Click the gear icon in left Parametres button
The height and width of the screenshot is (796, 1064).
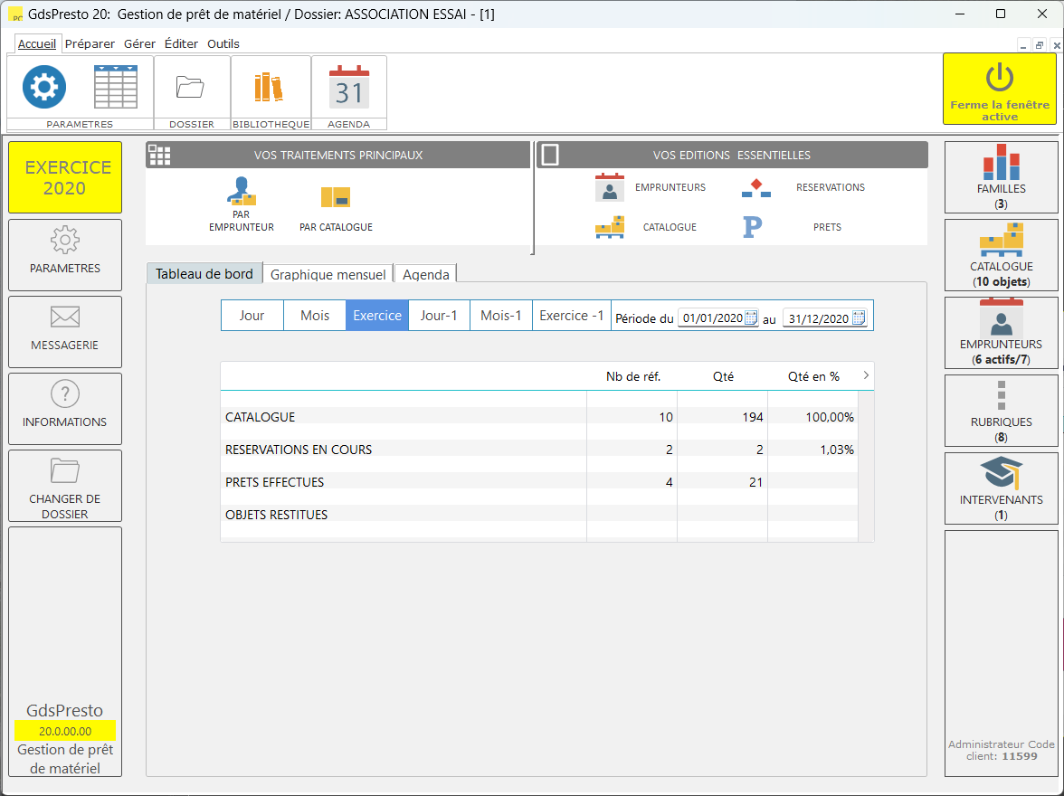pos(65,240)
